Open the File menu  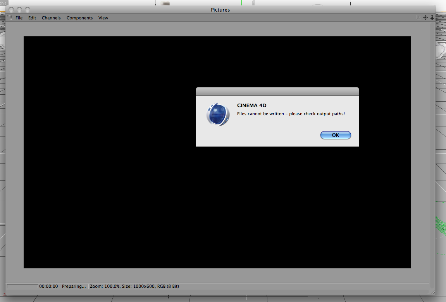(19, 18)
